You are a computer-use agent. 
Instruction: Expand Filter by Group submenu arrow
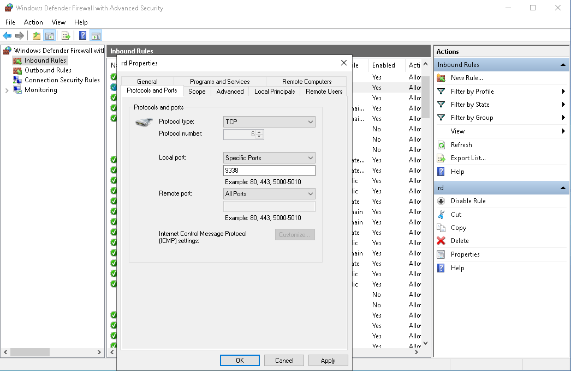click(x=564, y=117)
